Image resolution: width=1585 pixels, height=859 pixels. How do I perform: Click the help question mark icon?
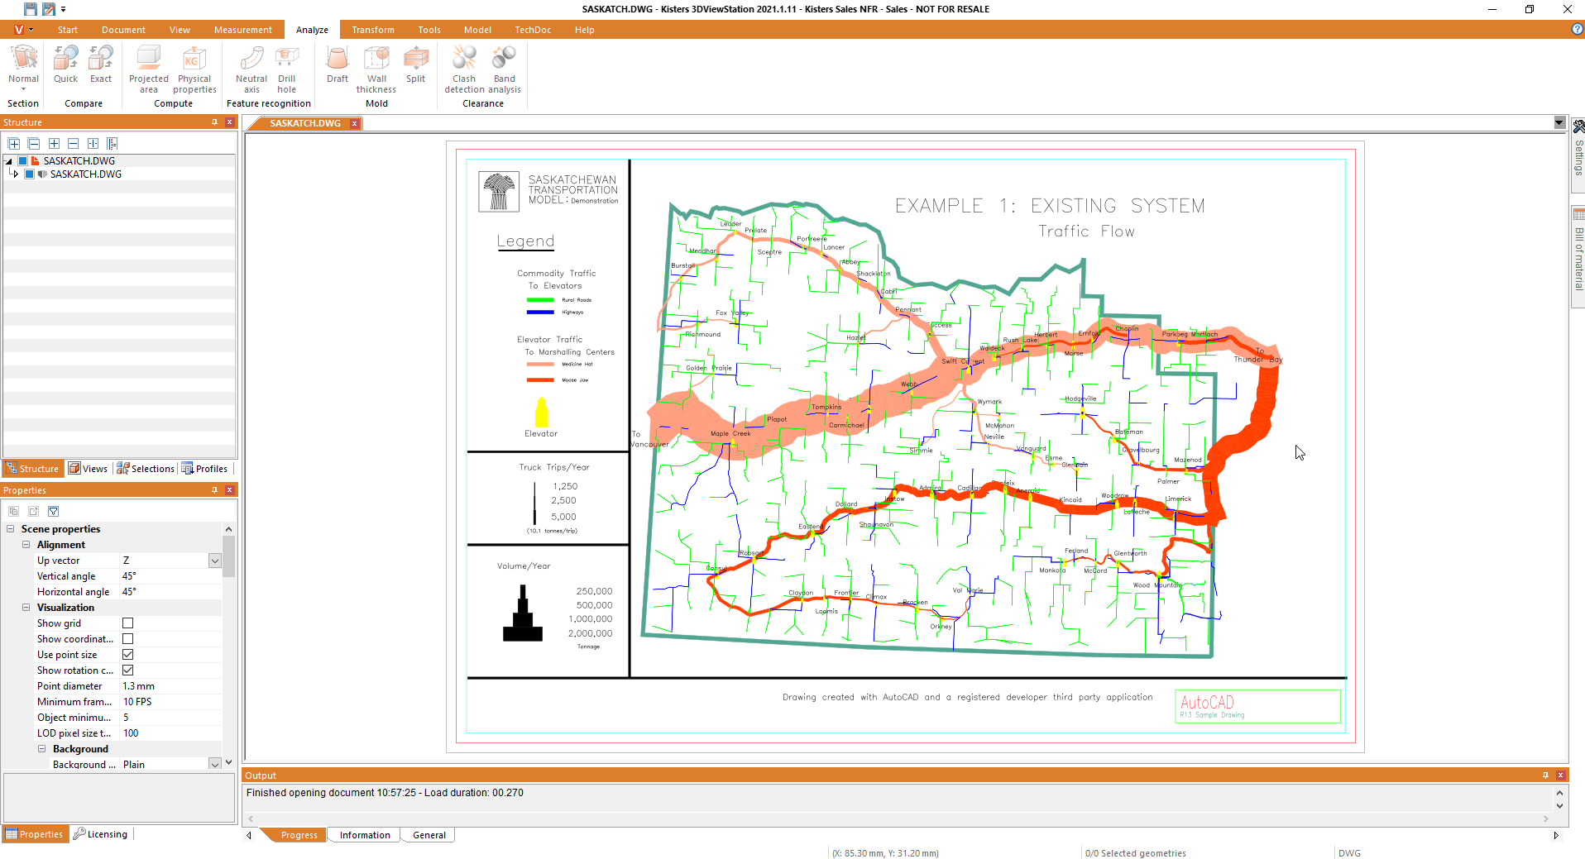tap(1577, 29)
